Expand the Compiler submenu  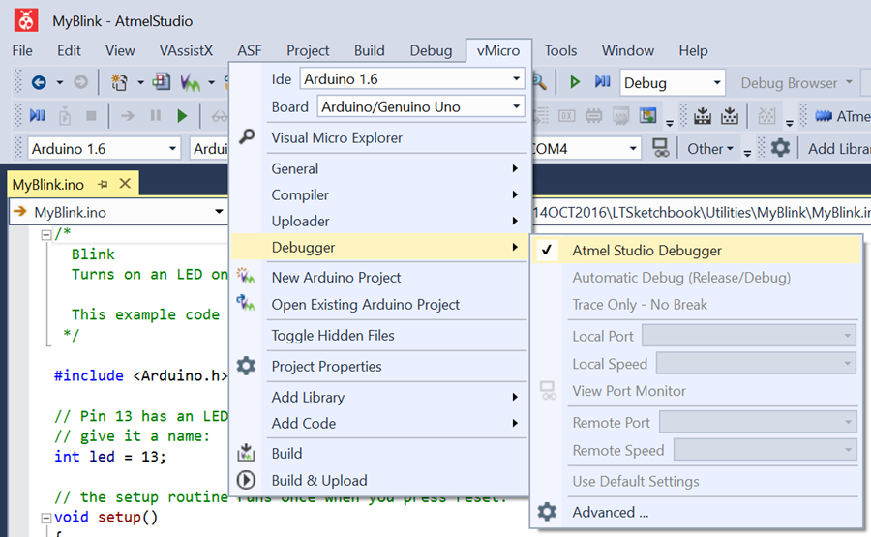(378, 194)
